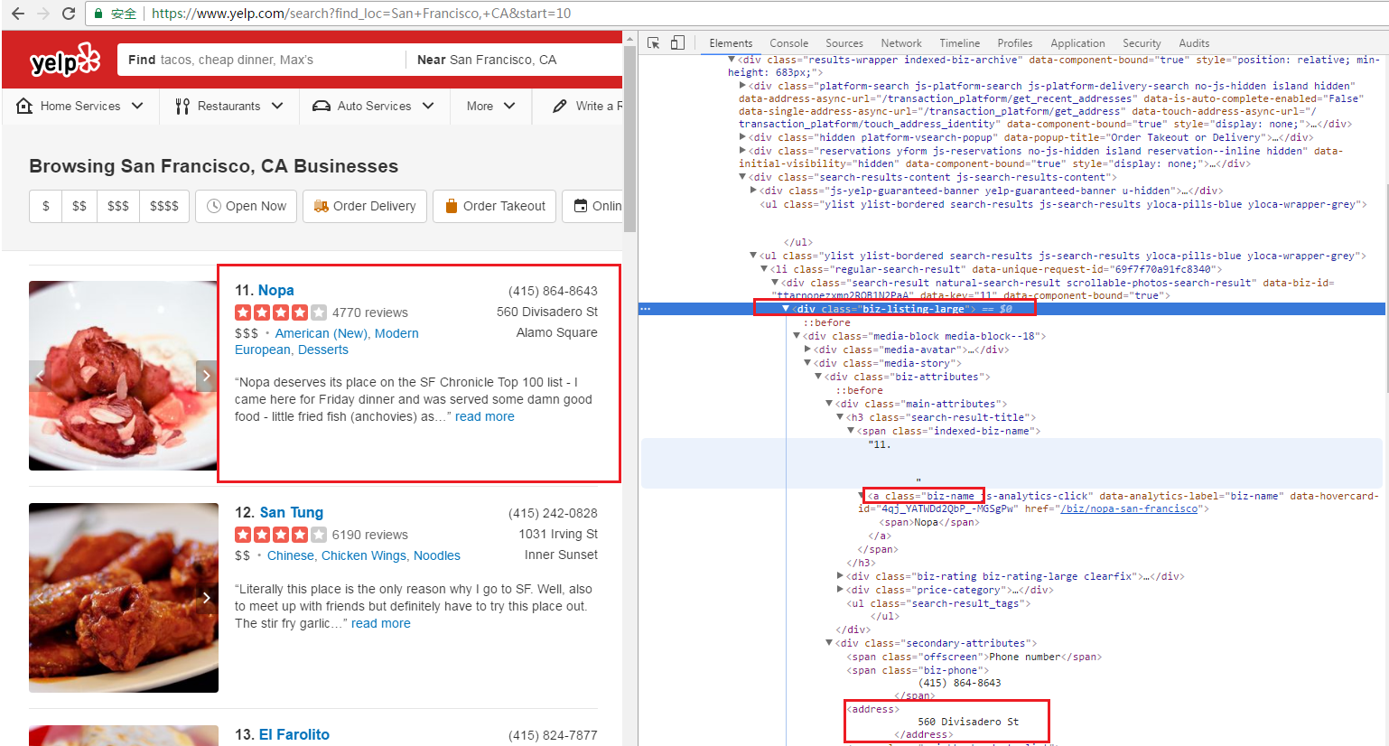This screenshot has height=746, width=1389.
Task: Open the More dropdown
Action: (x=490, y=106)
